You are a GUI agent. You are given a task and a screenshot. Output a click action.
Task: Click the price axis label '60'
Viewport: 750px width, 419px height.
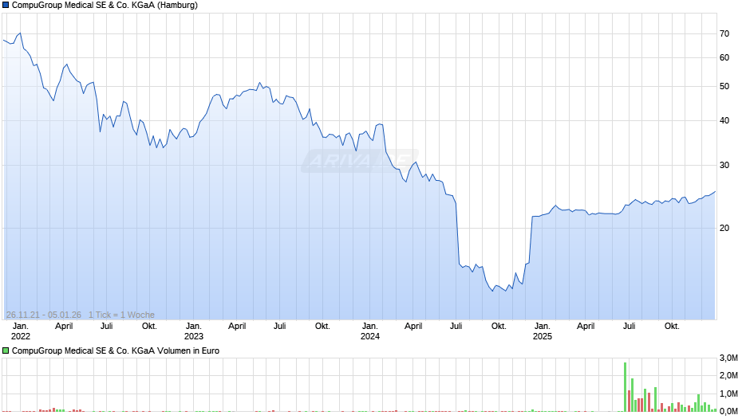[x=724, y=57]
